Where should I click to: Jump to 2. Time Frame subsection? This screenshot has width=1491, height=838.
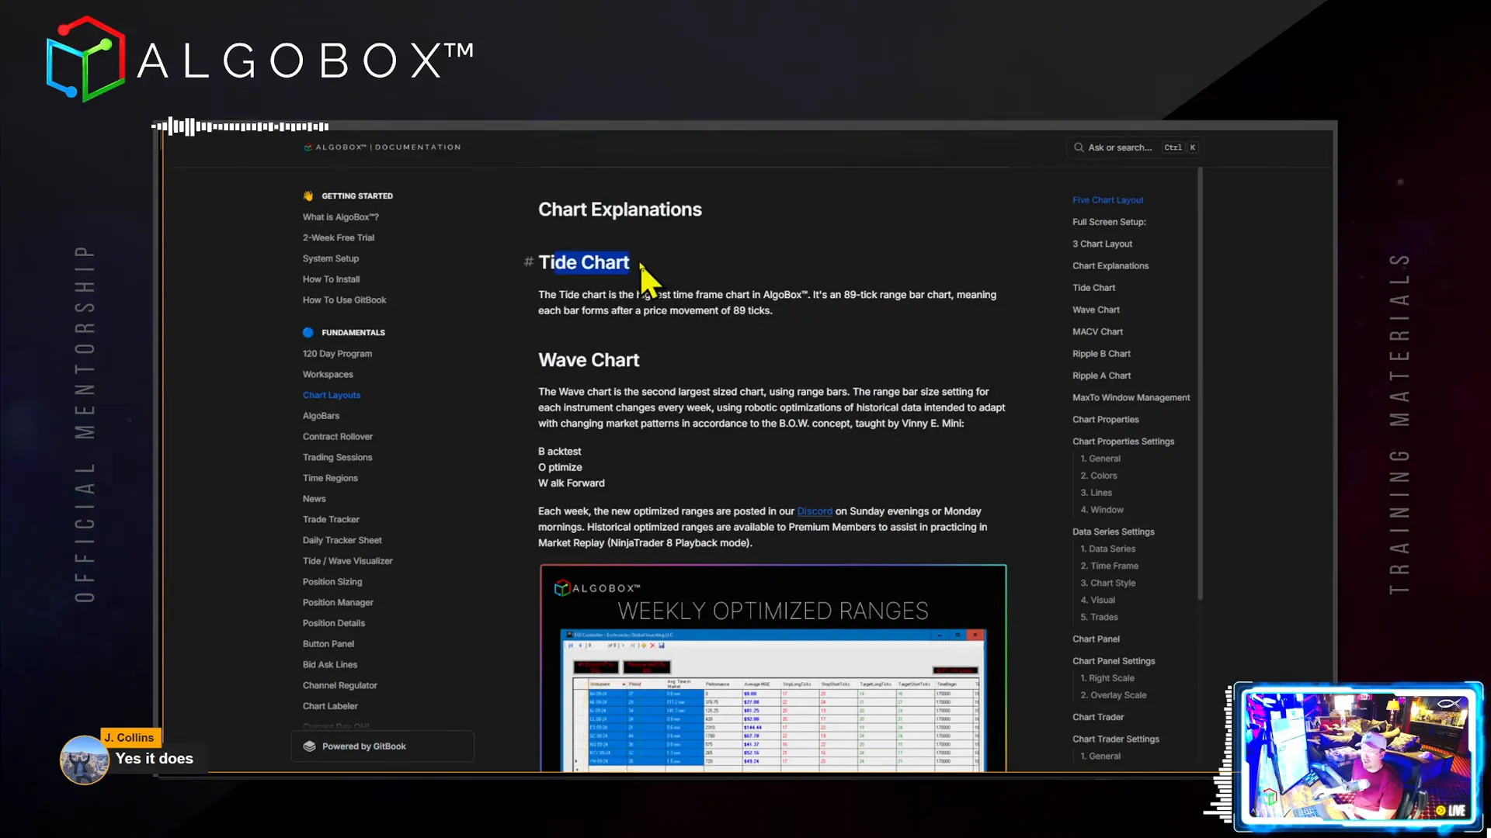point(1110,566)
